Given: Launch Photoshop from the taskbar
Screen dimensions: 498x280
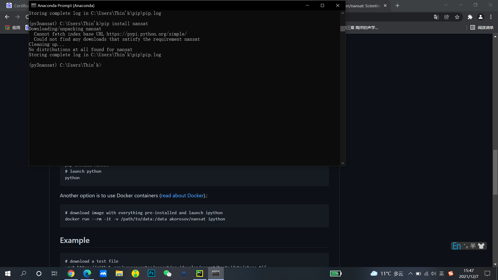Looking at the screenshot, I should click(x=151, y=274).
